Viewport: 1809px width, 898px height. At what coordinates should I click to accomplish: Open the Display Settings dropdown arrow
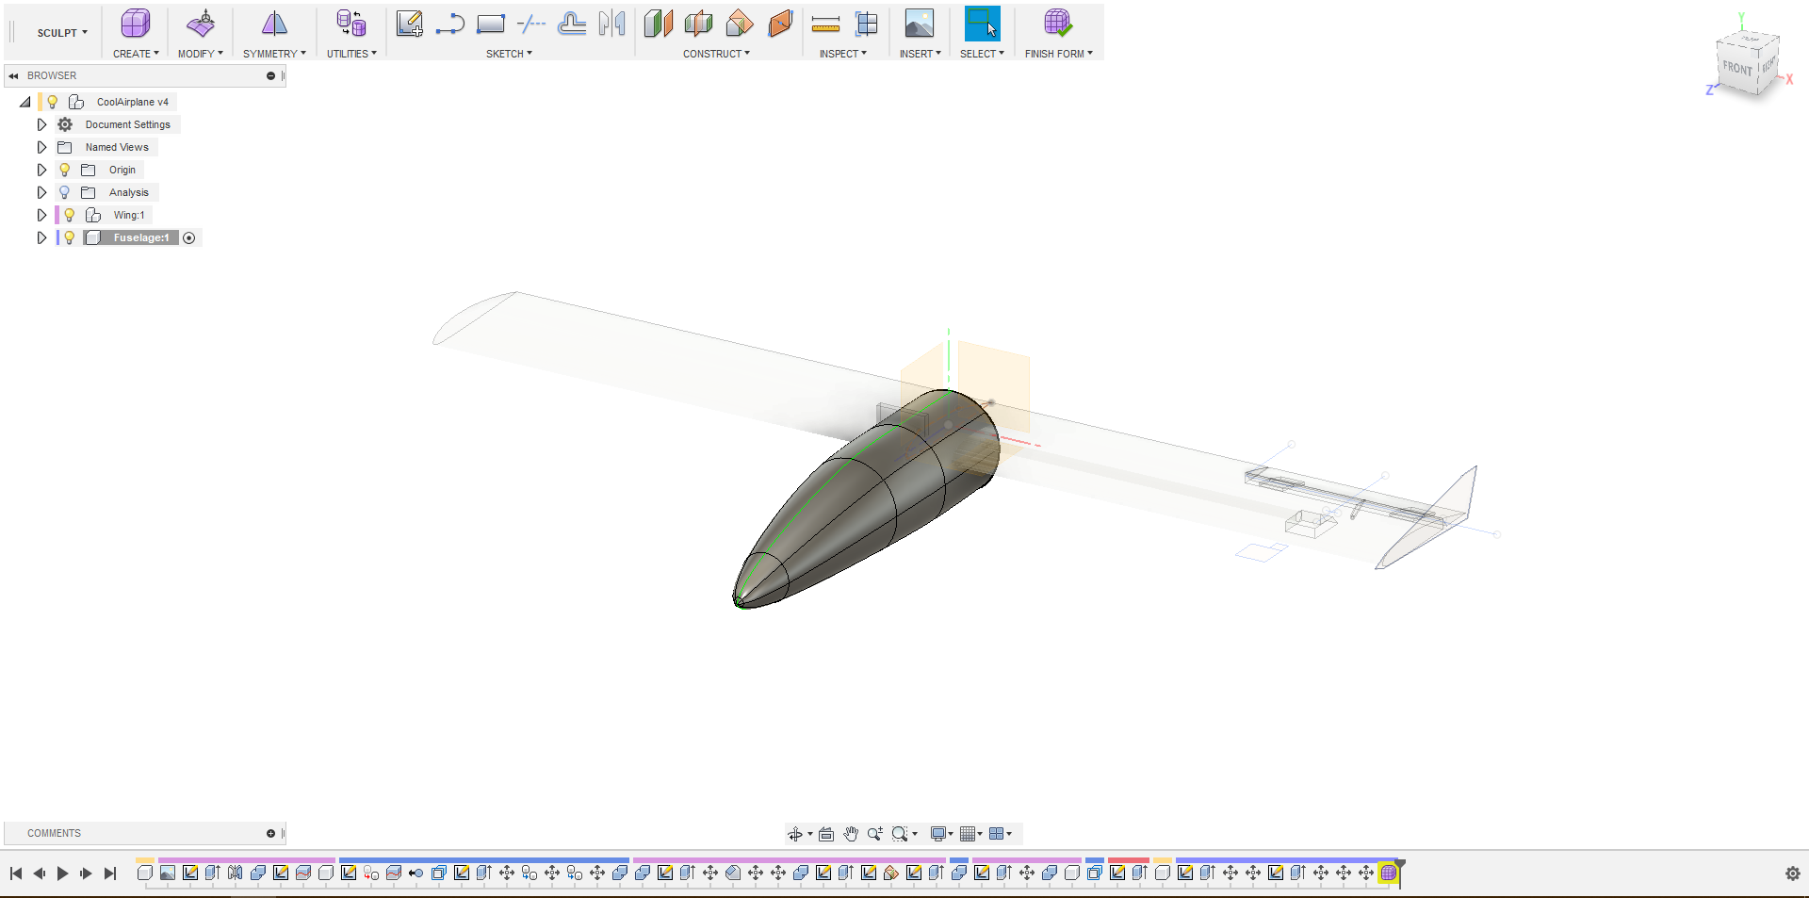951,834
